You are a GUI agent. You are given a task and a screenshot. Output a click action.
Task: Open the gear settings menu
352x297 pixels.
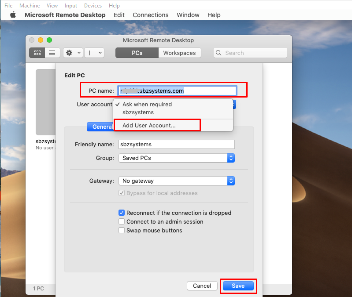click(x=73, y=53)
